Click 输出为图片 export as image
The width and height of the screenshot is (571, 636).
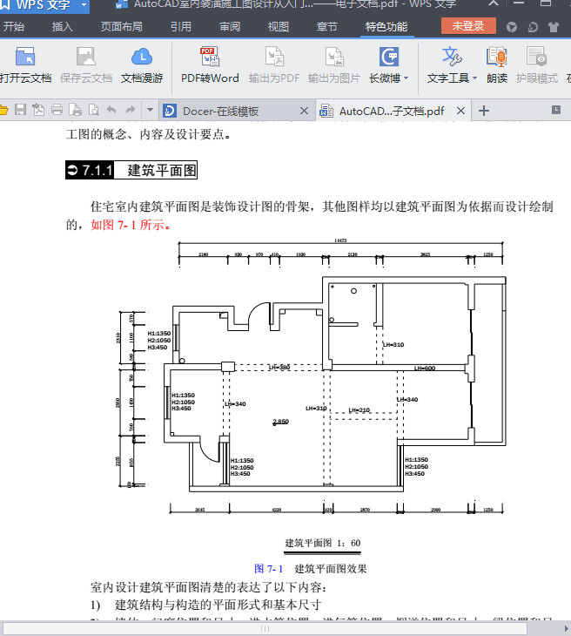[334, 57]
